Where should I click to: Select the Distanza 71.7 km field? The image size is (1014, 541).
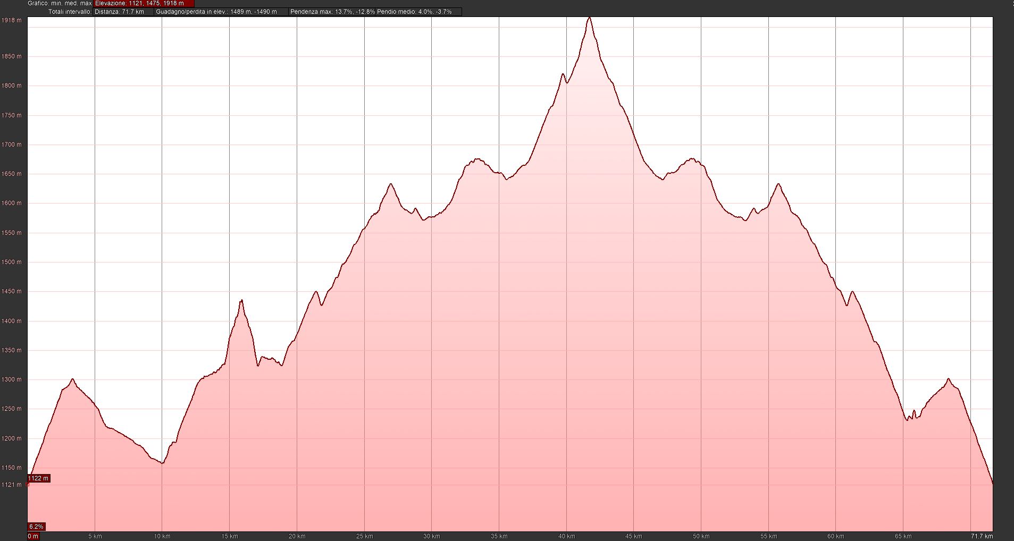[x=123, y=12]
